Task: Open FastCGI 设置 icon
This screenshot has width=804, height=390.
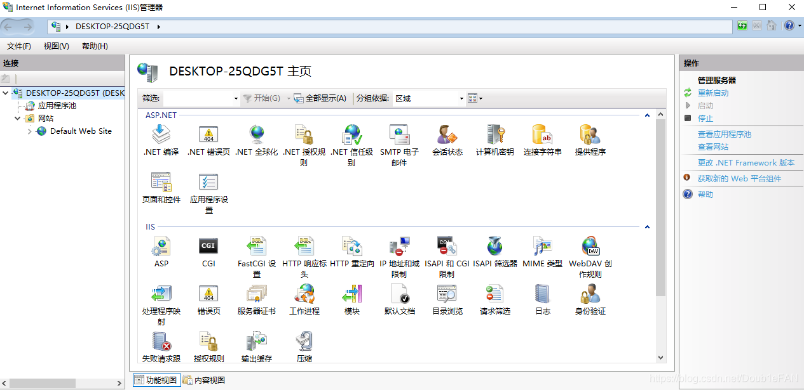Action: pos(257,246)
